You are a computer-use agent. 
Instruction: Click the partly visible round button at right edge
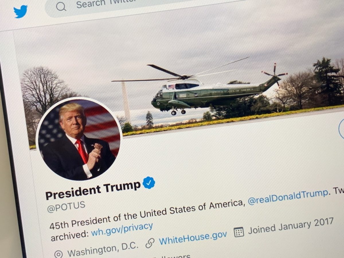click(341, 129)
